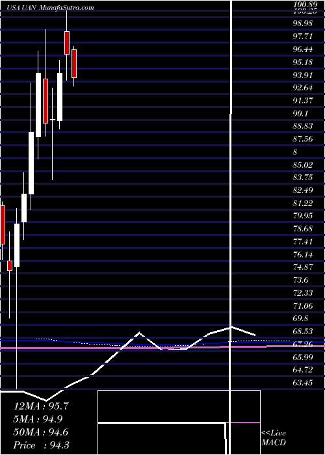Screen dimensions: 325x455
Task: Click the 79.95 price axis label
Action: 303,216
